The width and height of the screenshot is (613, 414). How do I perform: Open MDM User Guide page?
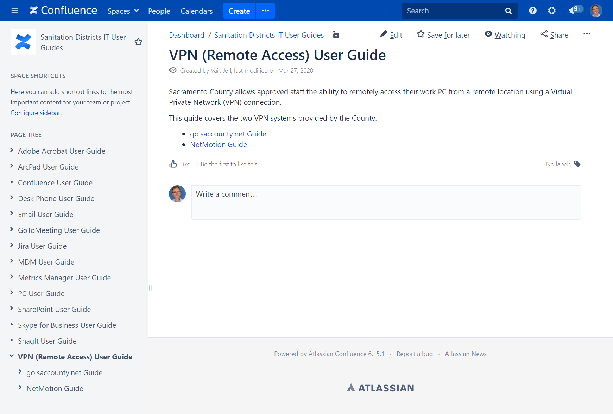(46, 262)
